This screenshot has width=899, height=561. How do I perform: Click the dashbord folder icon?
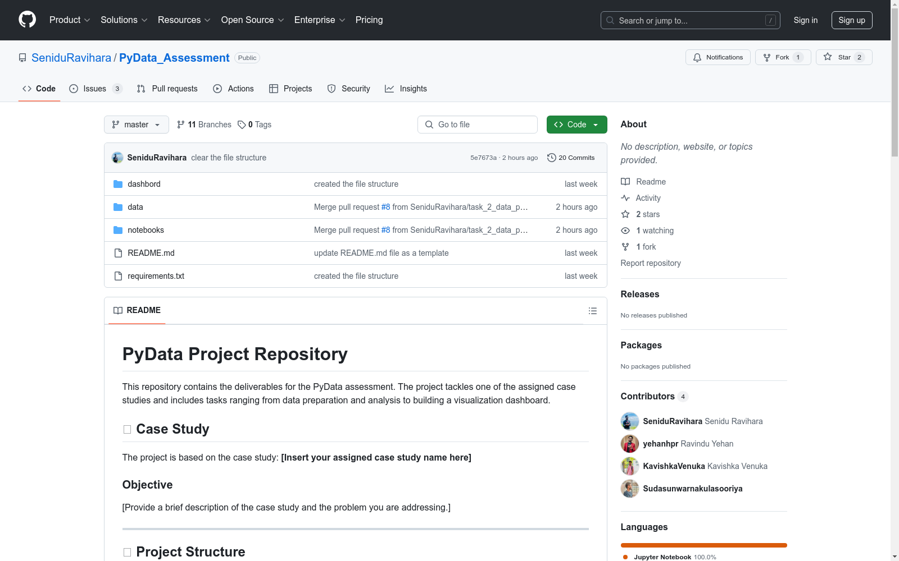point(118,184)
